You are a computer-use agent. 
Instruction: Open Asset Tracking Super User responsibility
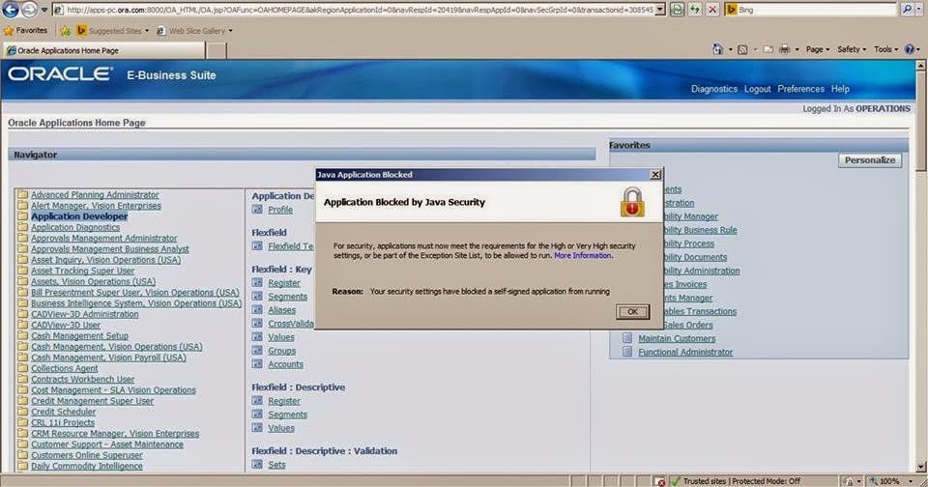click(x=82, y=271)
